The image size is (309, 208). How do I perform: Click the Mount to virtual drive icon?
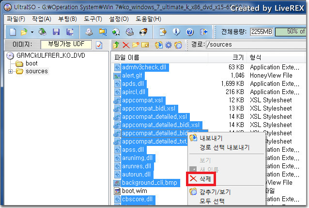(x=130, y=32)
